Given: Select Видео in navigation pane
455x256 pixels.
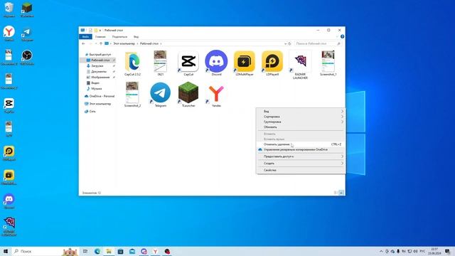Looking at the screenshot, I should 95,83.
